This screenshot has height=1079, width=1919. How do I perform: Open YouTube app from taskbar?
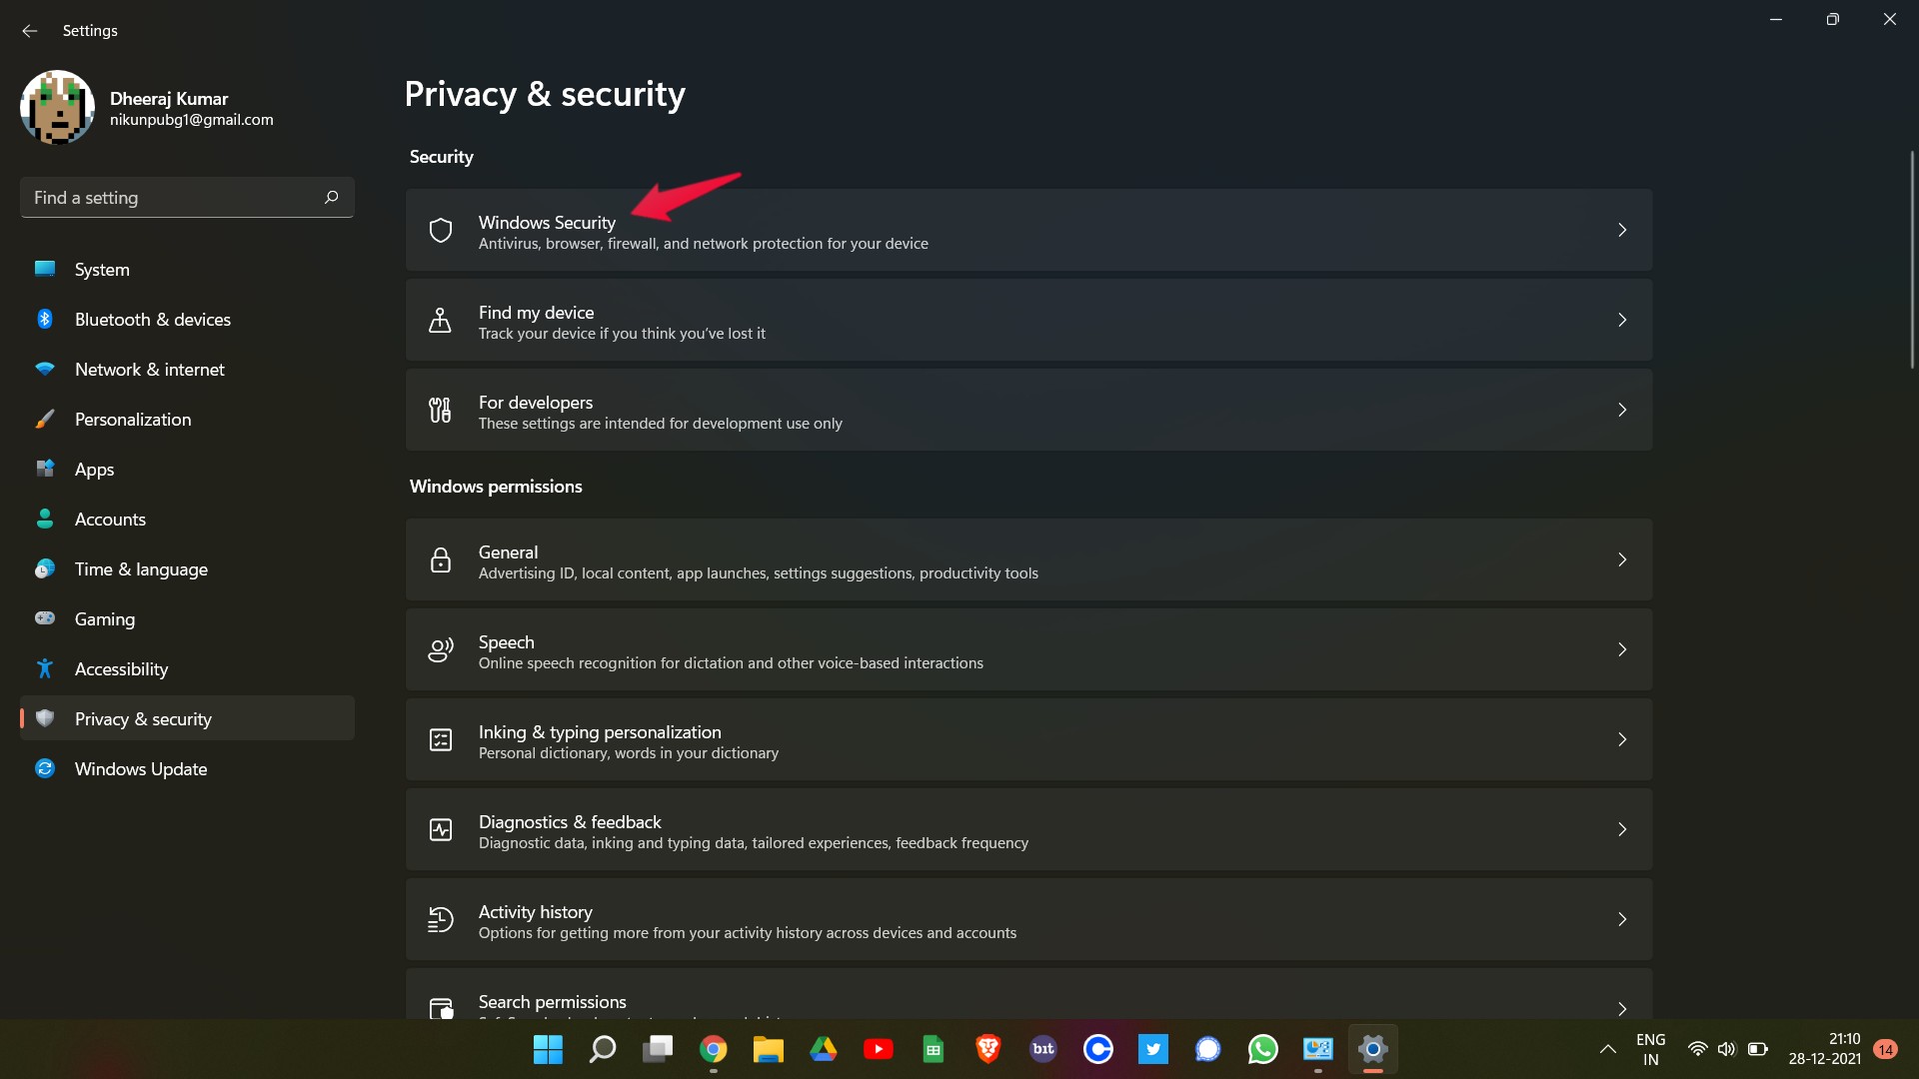click(x=879, y=1049)
